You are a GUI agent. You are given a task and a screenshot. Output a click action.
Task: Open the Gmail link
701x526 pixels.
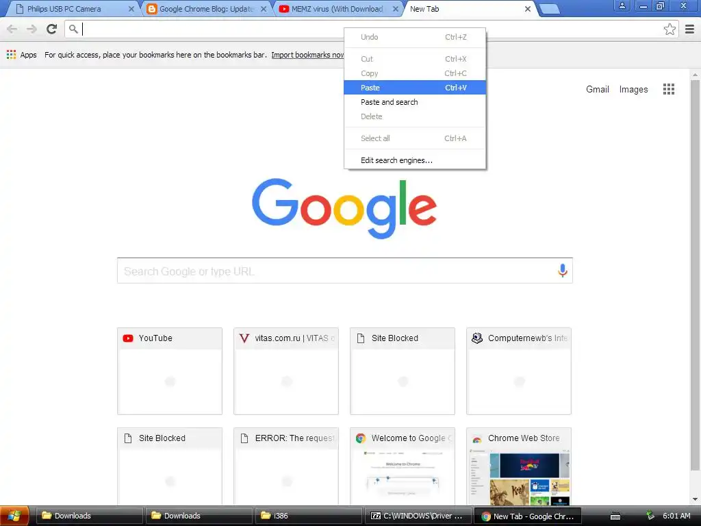597,90
